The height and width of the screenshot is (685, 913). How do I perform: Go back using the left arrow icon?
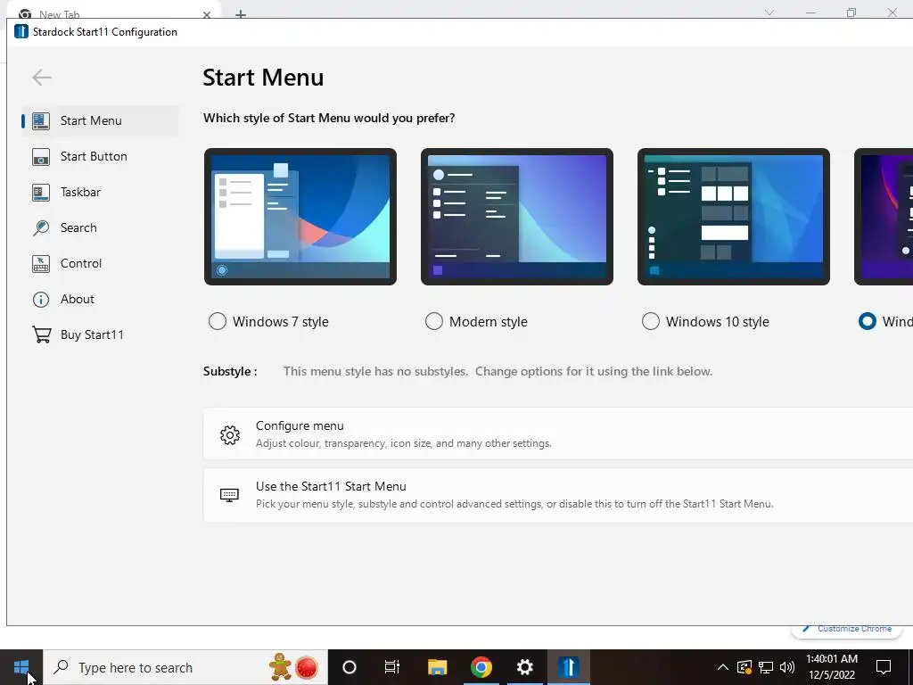(42, 78)
